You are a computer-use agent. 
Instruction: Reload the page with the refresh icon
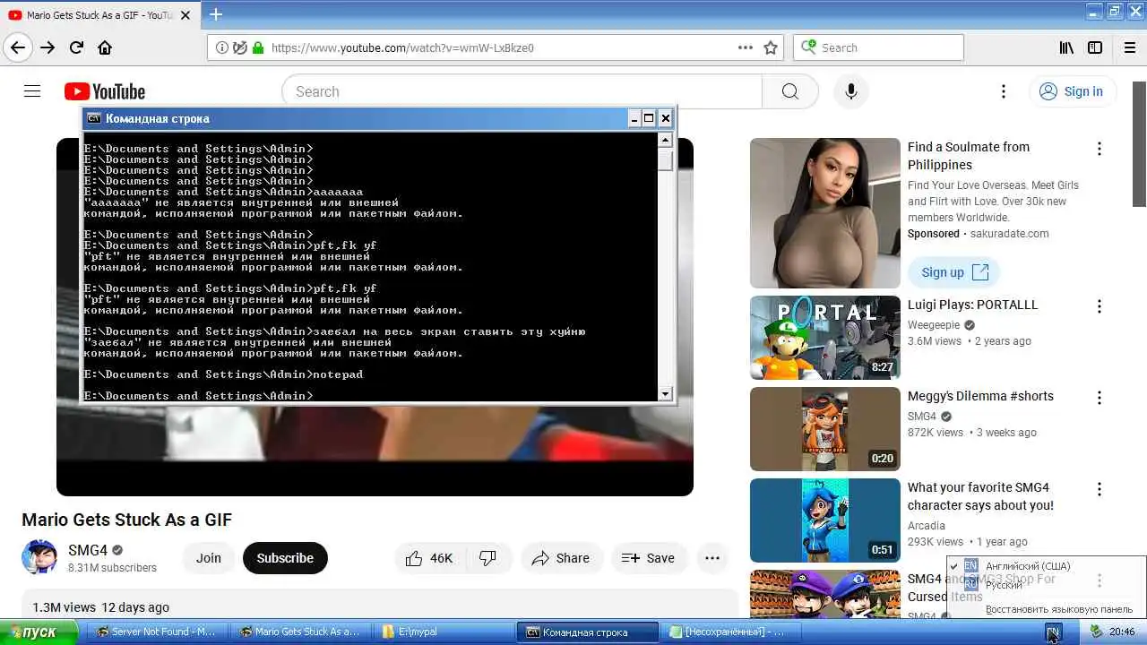(76, 47)
